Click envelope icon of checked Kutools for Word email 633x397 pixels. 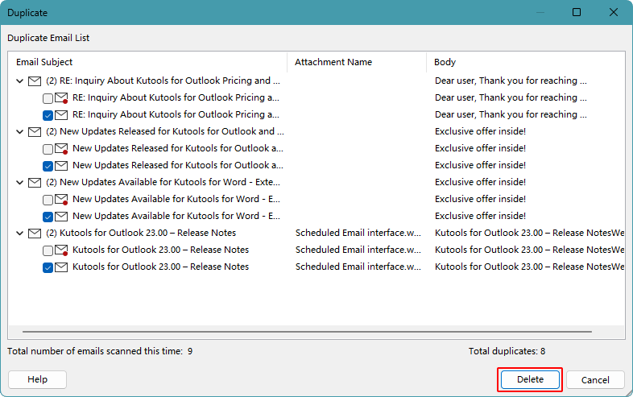[61, 217]
